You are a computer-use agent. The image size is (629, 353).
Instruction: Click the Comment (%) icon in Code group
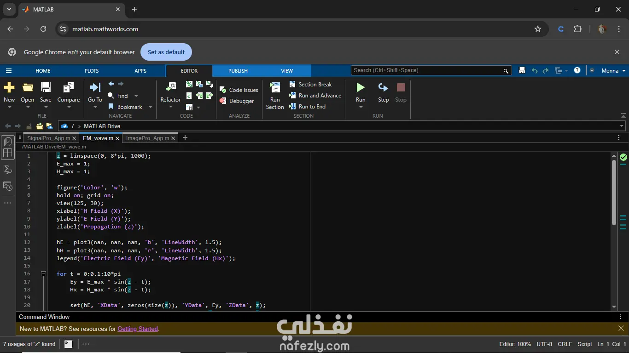pos(189,84)
